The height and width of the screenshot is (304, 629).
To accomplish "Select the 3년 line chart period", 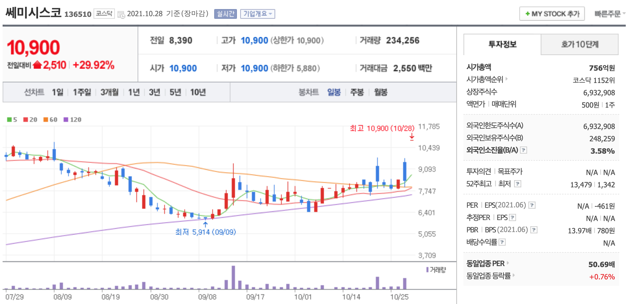I will tap(154, 92).
